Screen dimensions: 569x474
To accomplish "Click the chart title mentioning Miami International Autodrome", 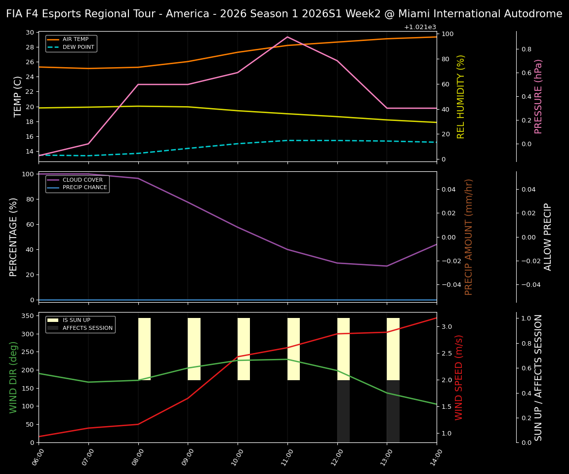I will pyautogui.click(x=284, y=13).
